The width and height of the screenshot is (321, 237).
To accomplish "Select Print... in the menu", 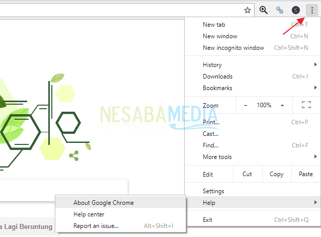I will pos(253,122).
